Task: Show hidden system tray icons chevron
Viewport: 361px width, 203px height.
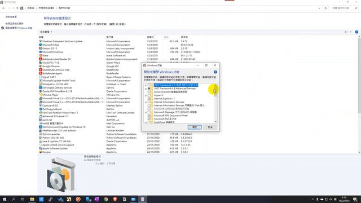Action: click(312, 199)
